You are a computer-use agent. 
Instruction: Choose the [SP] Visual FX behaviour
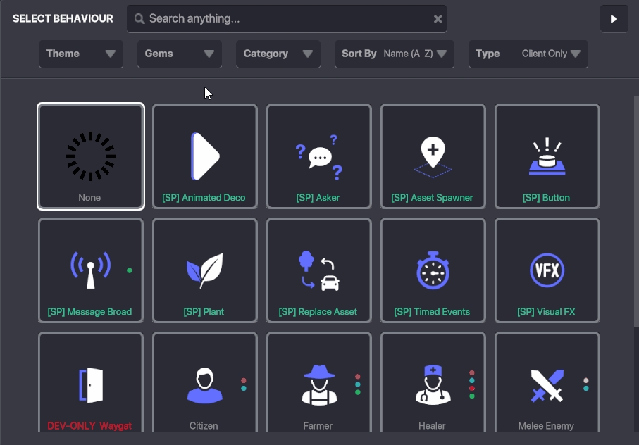547,270
